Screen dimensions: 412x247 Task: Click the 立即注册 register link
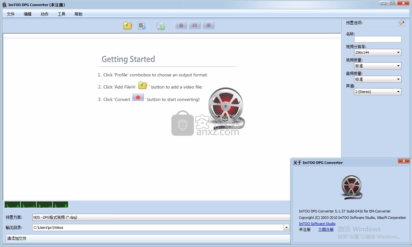[326, 229]
